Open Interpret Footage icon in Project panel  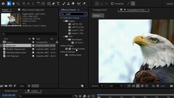pyautogui.click(x=2, y=86)
